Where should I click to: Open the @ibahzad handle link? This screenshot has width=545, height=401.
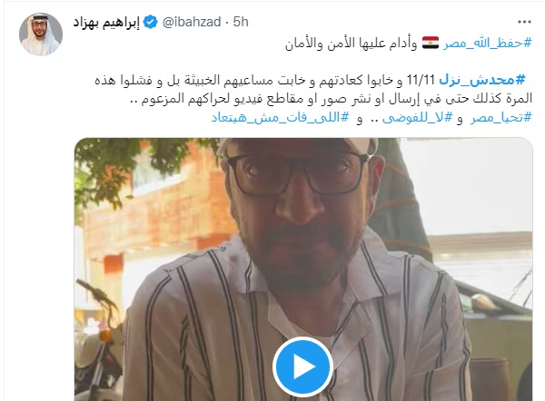coord(191,22)
